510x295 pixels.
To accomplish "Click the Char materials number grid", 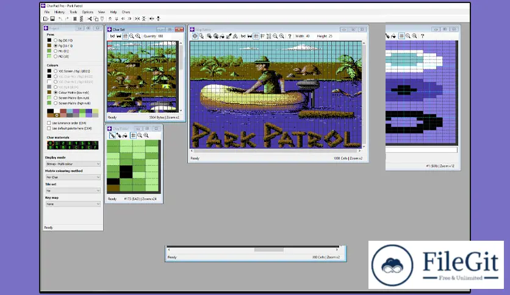I will coord(73,145).
